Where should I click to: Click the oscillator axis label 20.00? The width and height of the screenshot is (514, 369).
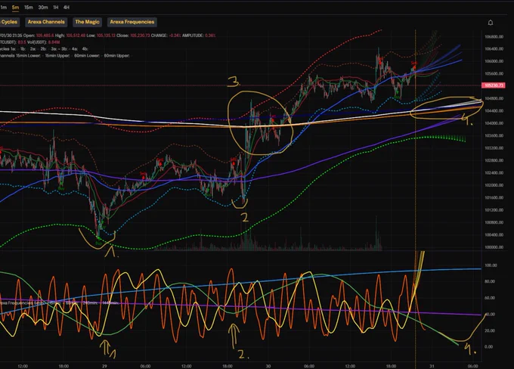490,330
